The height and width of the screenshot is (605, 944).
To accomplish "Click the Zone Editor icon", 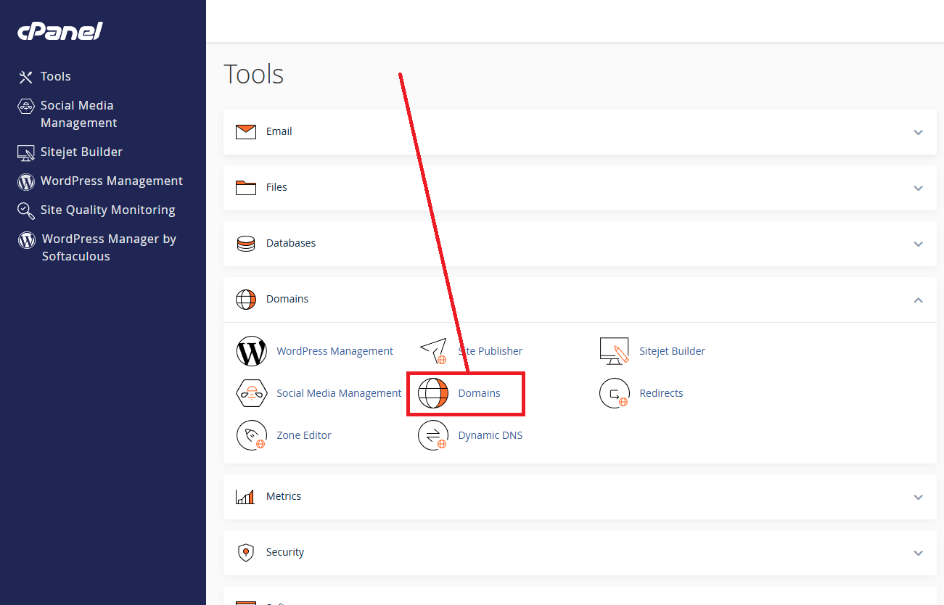I will 252,435.
